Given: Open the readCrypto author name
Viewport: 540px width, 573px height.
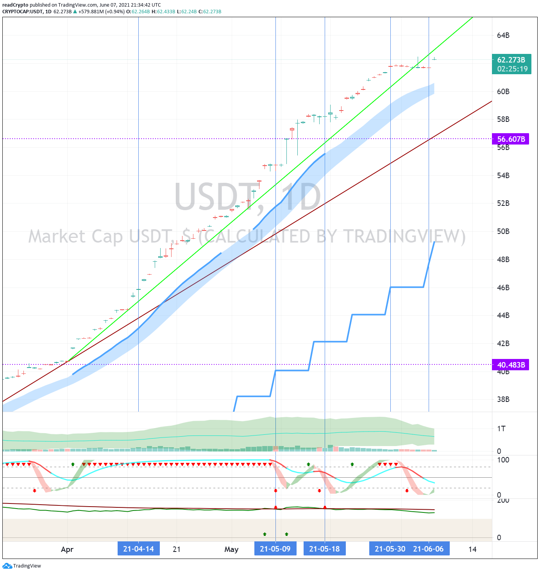Looking at the screenshot, I should coord(15,5).
